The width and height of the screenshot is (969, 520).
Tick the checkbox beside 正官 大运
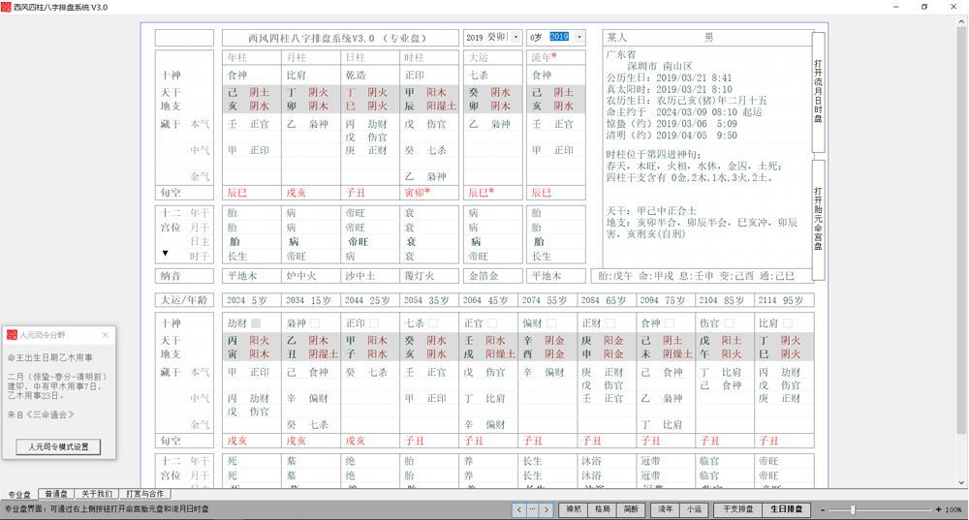click(492, 323)
